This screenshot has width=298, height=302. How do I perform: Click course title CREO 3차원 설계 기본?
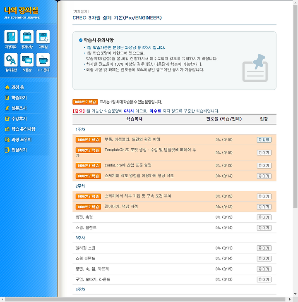(117, 18)
